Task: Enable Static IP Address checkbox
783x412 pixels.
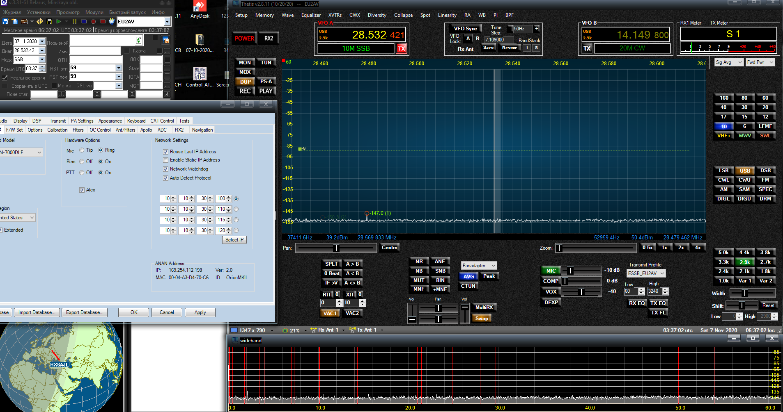Action: pyautogui.click(x=166, y=160)
